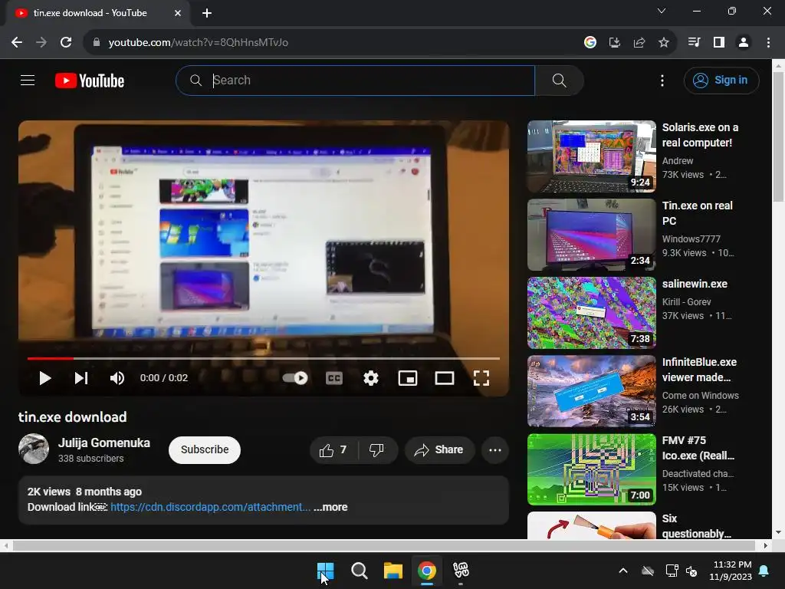Screen dimensions: 785x589
Task: Open Chrome three-dot menu
Action: click(768, 42)
